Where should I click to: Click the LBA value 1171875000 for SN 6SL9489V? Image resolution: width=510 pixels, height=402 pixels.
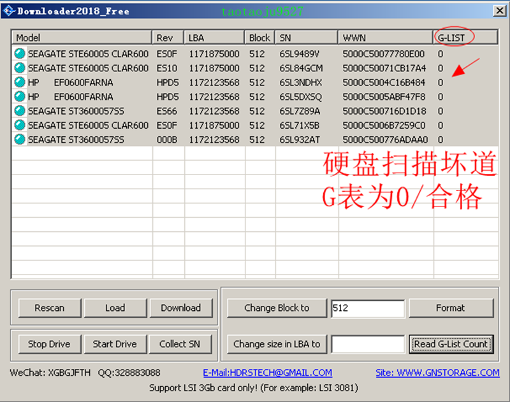[214, 54]
